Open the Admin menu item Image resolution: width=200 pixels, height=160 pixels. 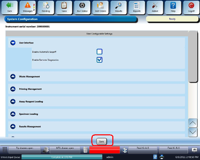pyautogui.click(x=155, y=6)
